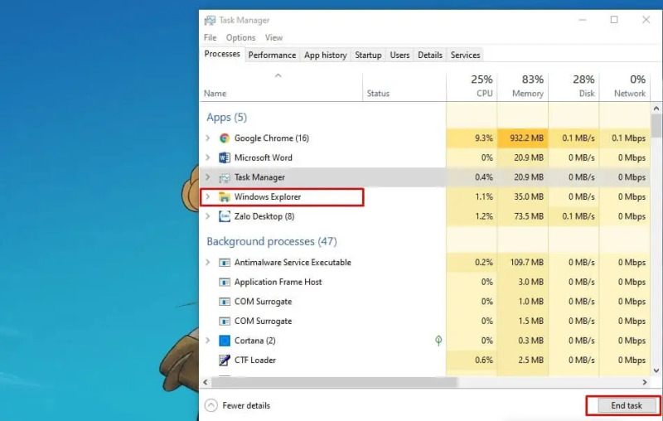Click the vertical scrollbar up arrow
This screenshot has height=421, width=663.
tap(656, 109)
